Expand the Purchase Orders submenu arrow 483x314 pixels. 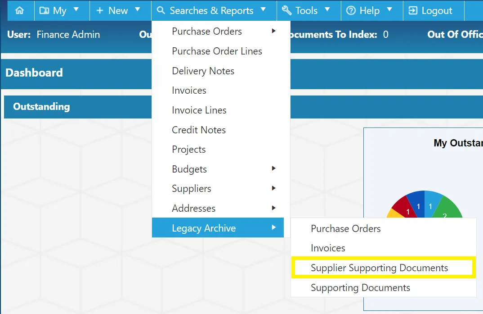[273, 31]
